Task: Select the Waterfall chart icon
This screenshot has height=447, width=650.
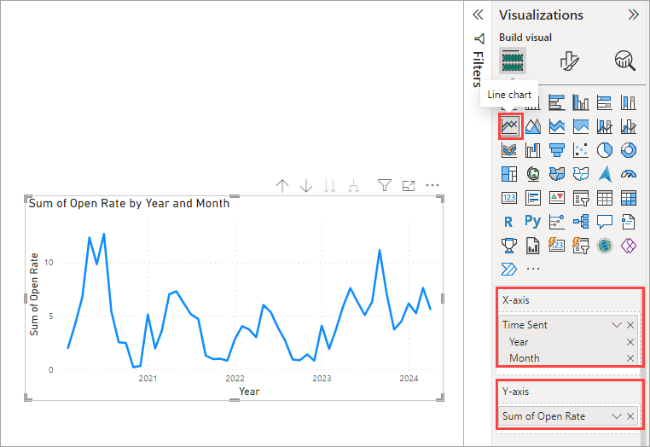Action: pos(533,150)
